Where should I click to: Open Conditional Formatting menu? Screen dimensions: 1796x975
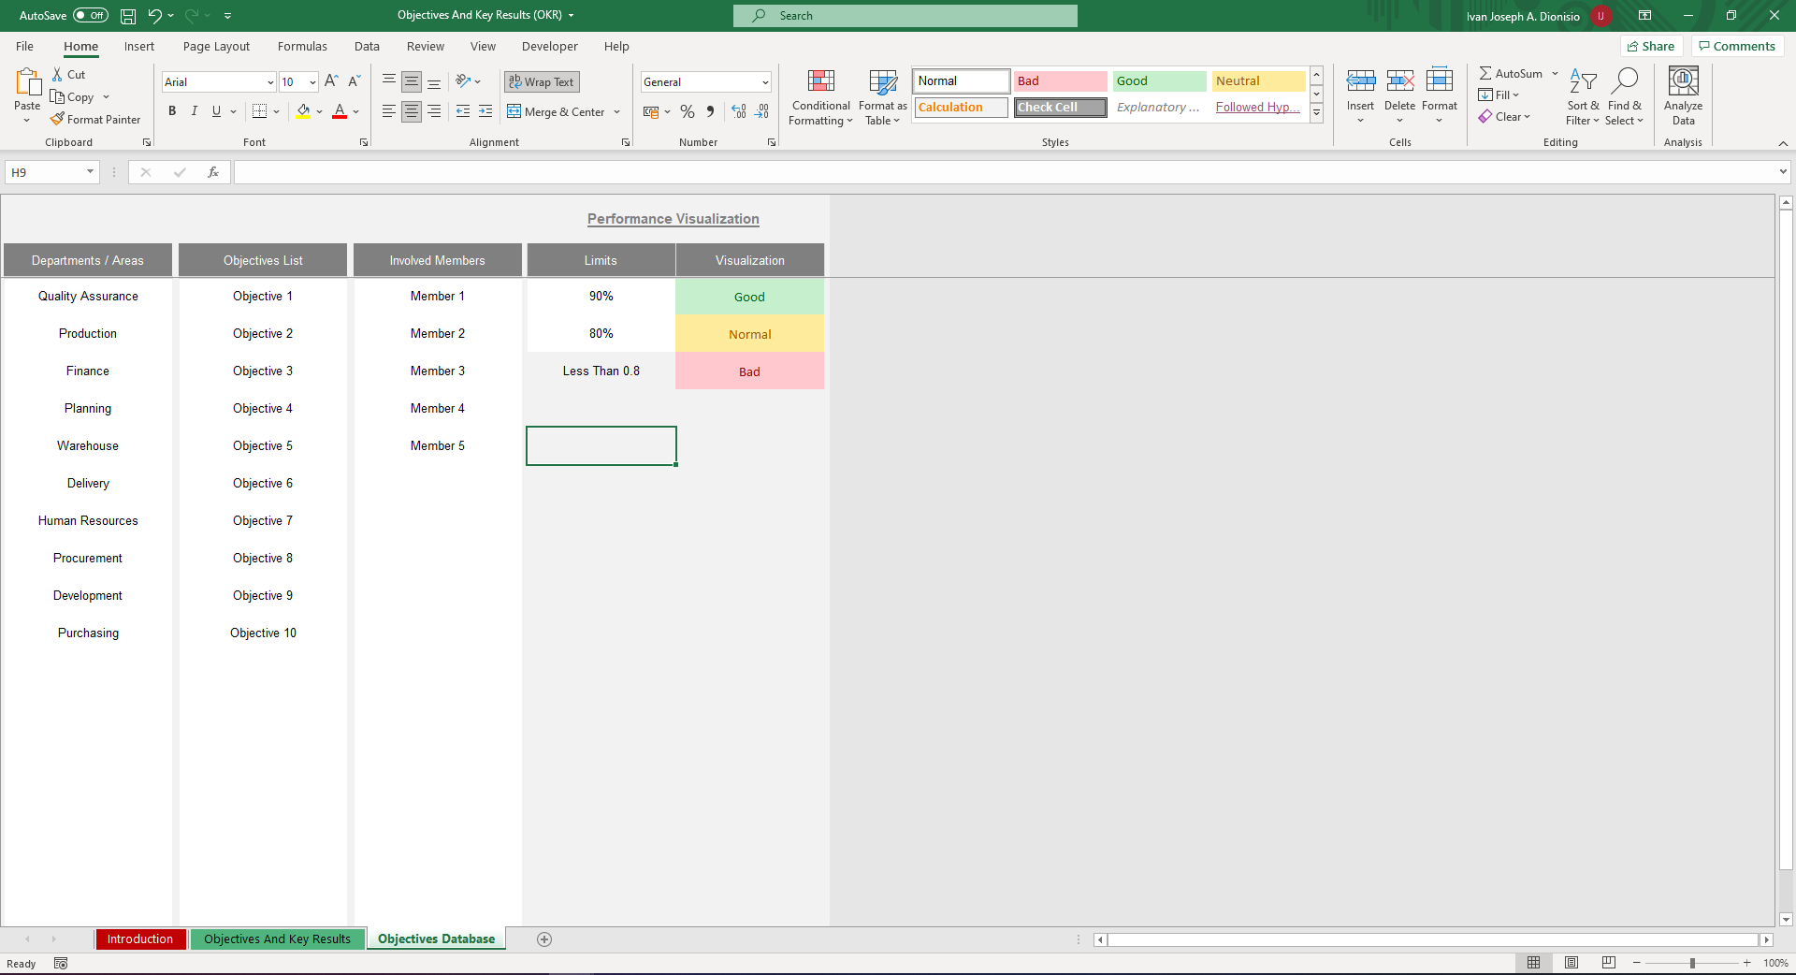click(x=820, y=97)
